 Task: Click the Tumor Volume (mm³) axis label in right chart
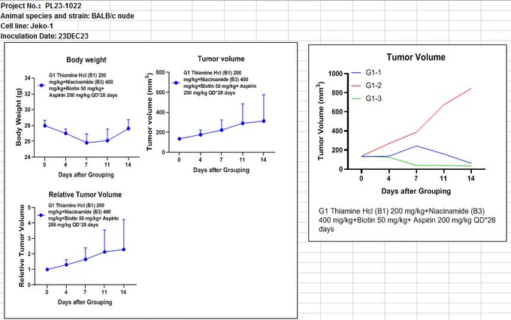(321, 121)
